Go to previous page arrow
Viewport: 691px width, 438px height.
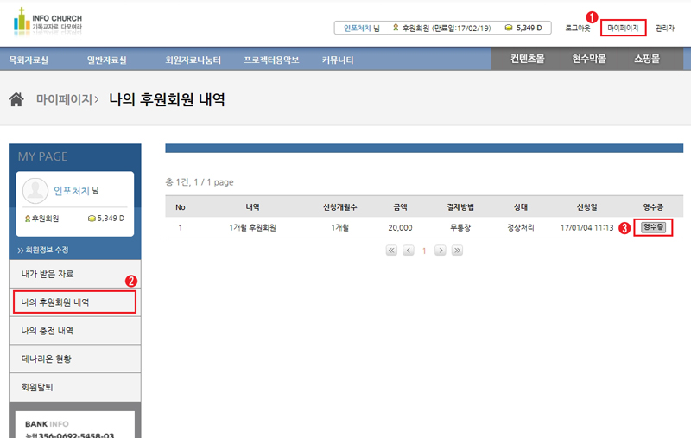pos(409,251)
